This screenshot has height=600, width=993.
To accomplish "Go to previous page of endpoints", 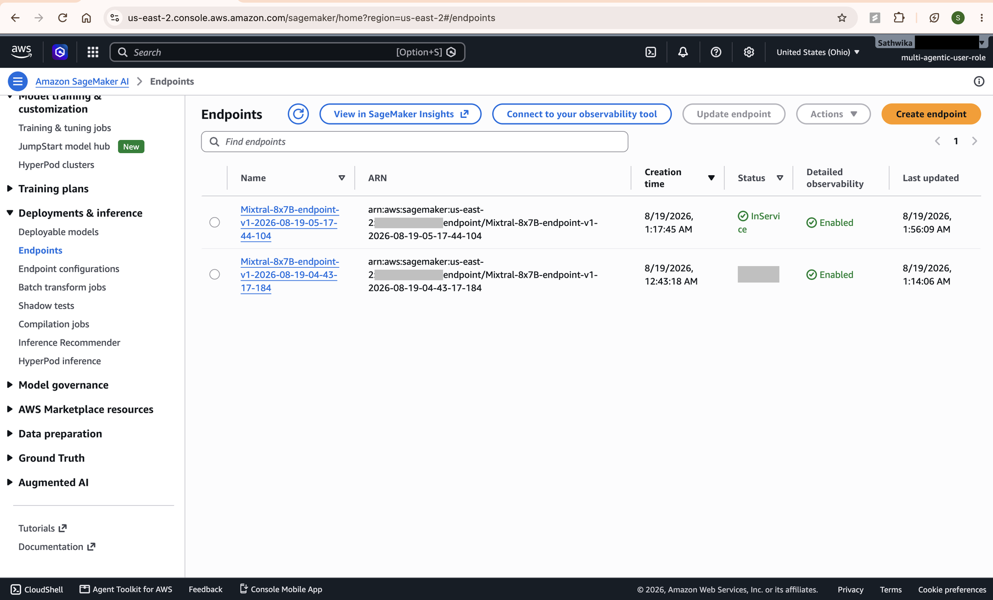I will point(937,141).
